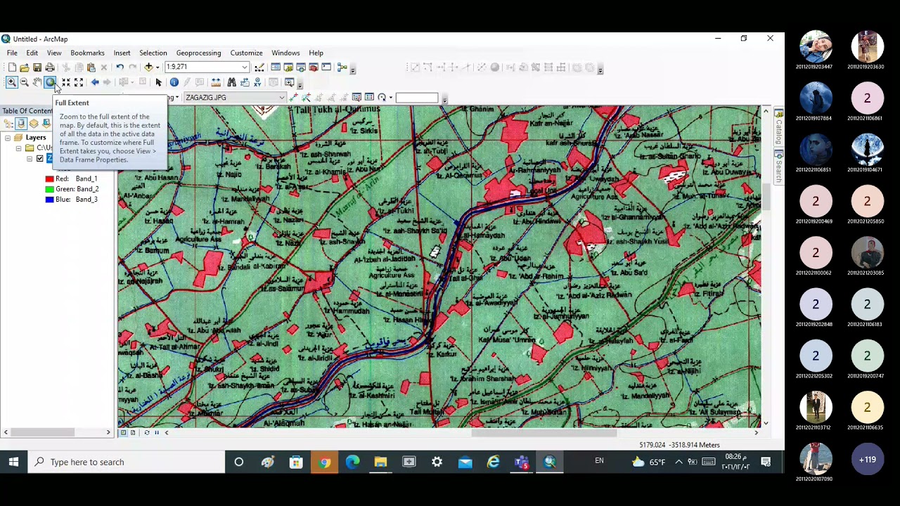Go back to previous extent arrow
The width and height of the screenshot is (900, 506).
(x=95, y=82)
